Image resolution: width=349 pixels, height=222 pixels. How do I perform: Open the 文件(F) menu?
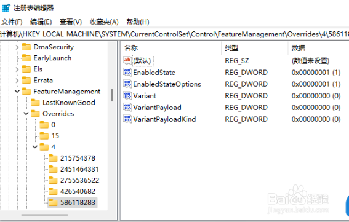[x=12, y=22]
